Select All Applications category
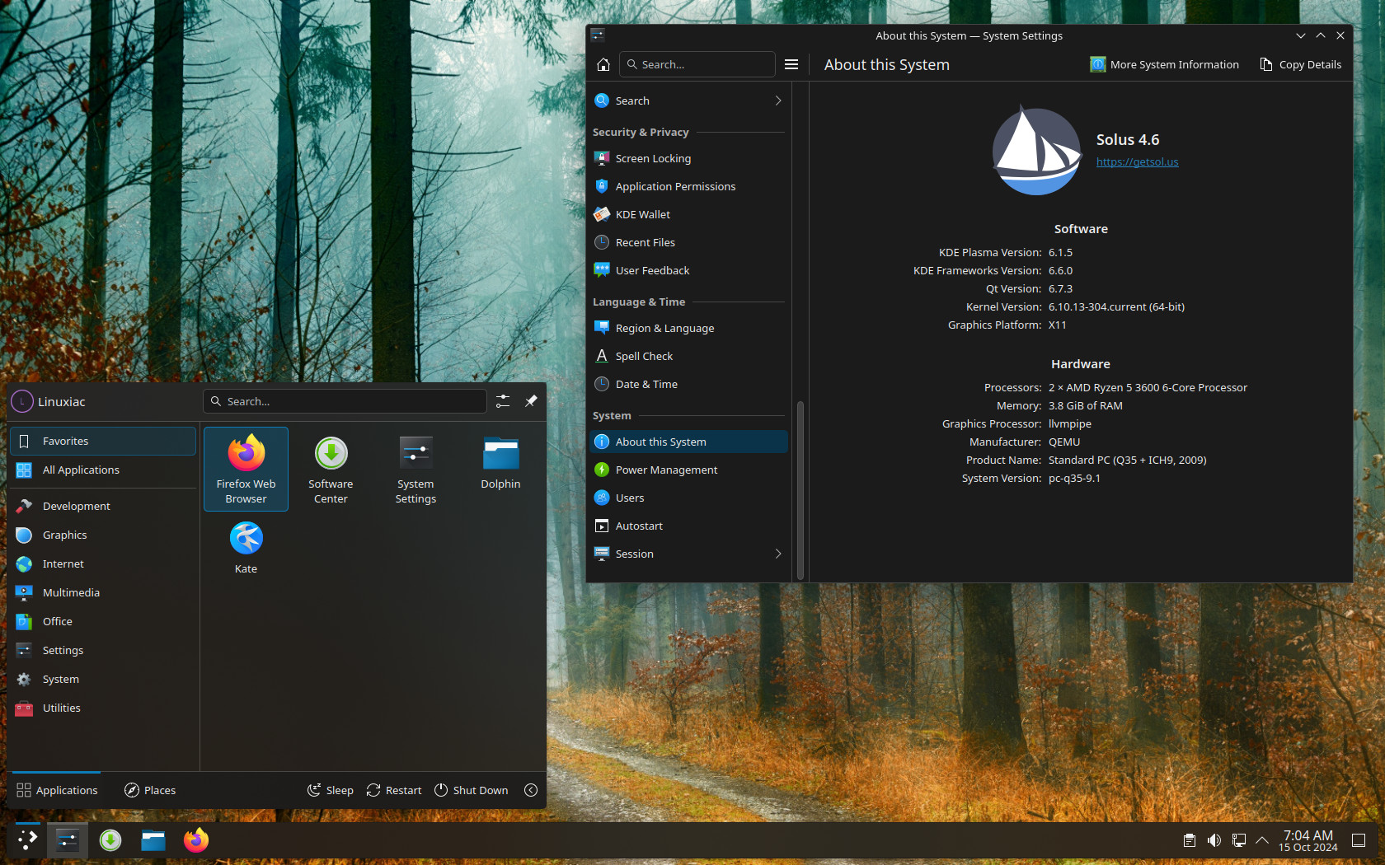 point(103,470)
